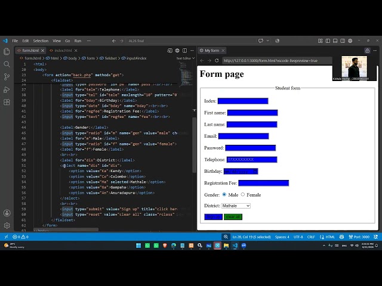382x286 pixels.
Task: Open the Edit menu
Action: [26, 41]
